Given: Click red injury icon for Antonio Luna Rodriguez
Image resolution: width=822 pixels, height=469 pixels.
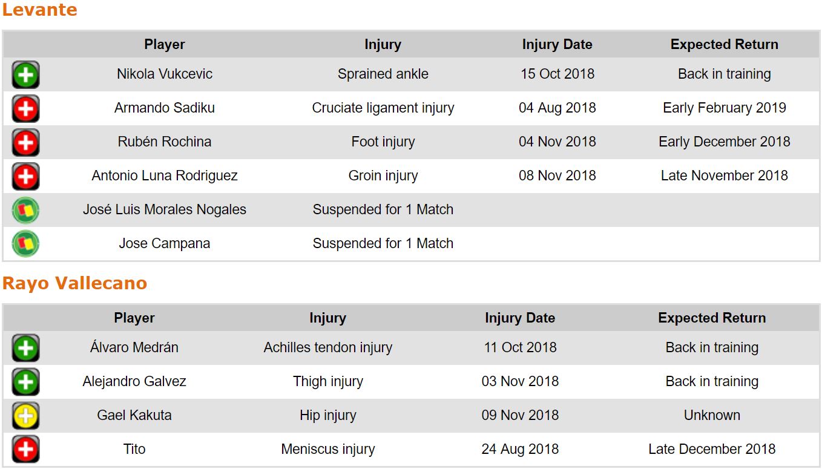Looking at the screenshot, I should (25, 177).
